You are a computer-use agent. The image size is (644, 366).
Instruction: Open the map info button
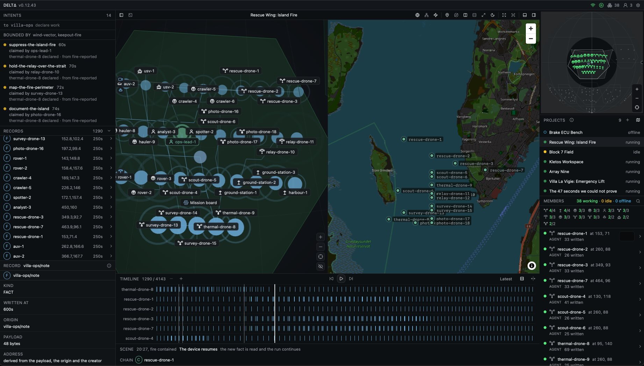(x=532, y=266)
